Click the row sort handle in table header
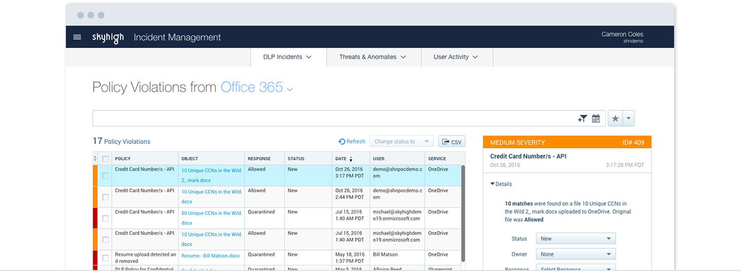 click(95, 159)
